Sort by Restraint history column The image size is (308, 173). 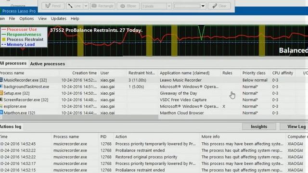click(x=142, y=73)
